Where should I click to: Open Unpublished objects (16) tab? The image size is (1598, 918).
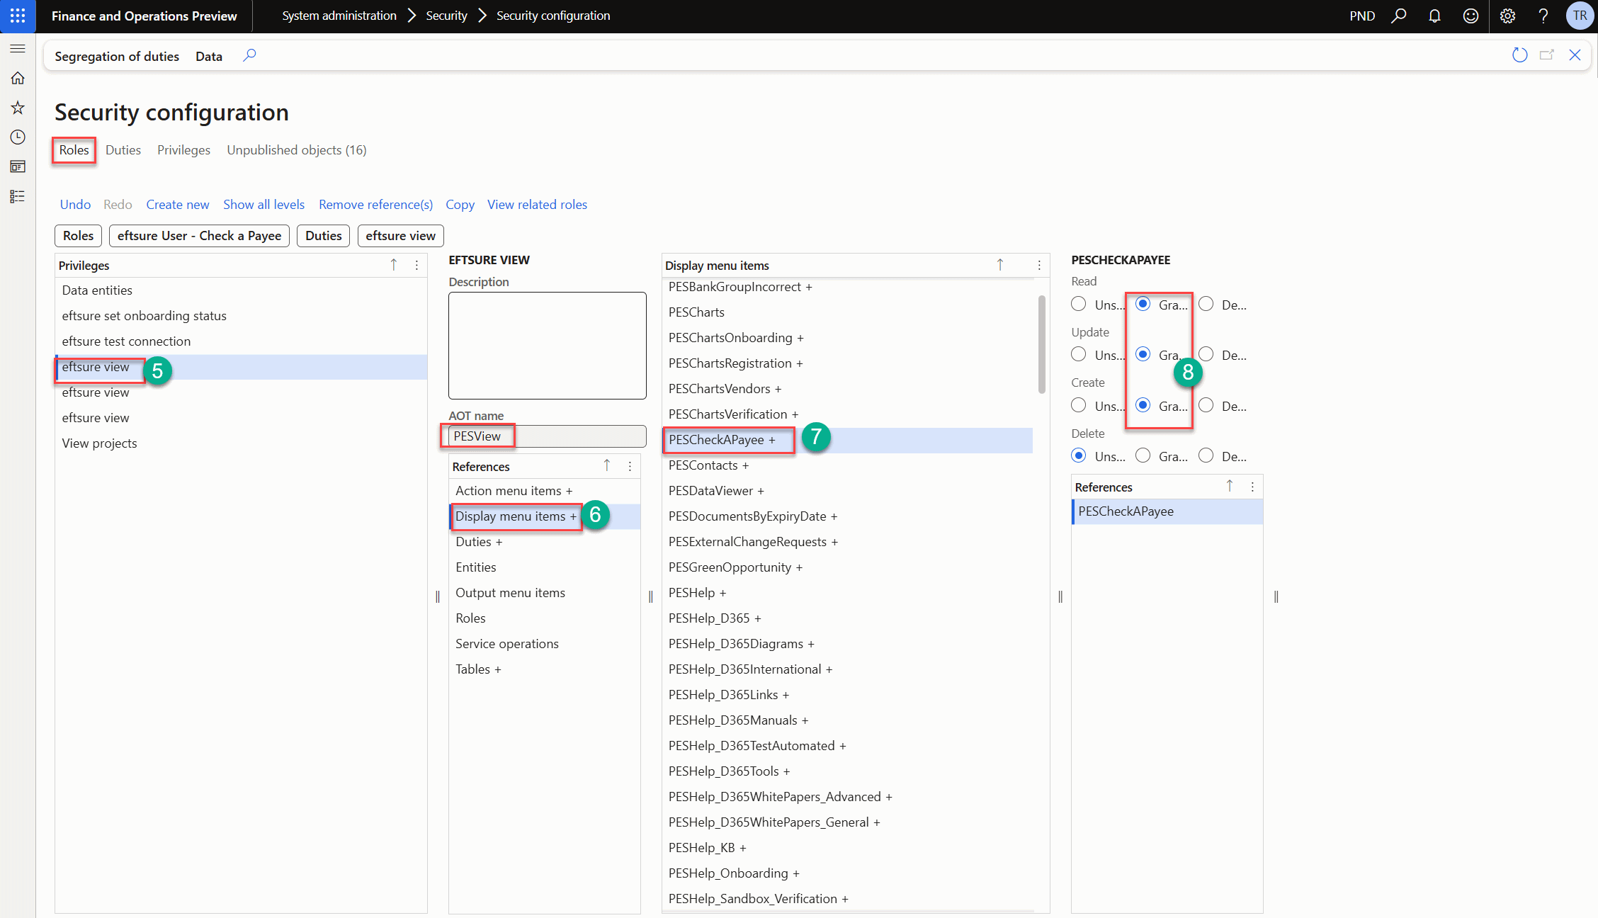pyautogui.click(x=297, y=149)
